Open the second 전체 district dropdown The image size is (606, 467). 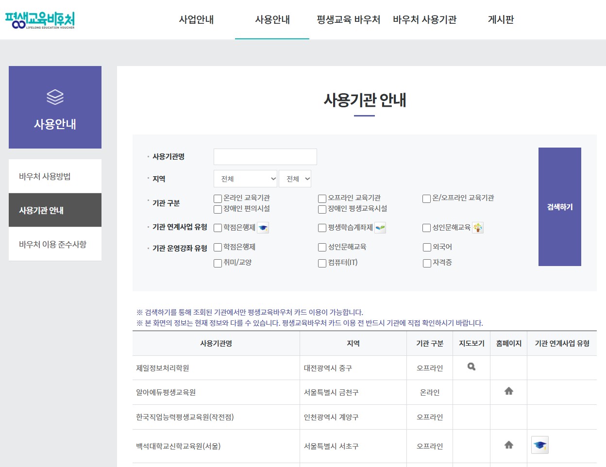click(x=295, y=179)
